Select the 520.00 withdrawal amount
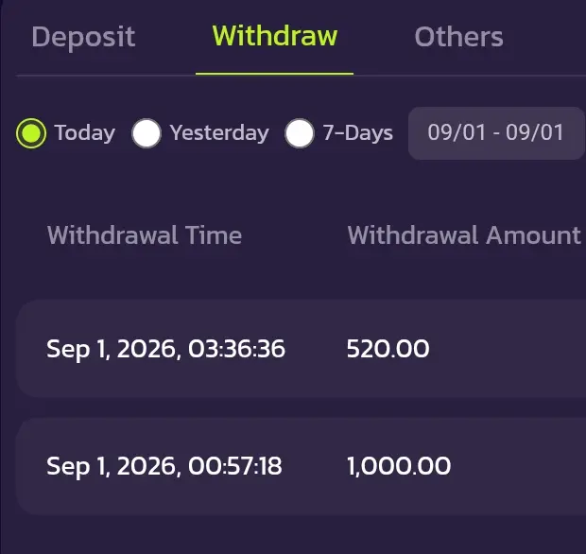 388,349
